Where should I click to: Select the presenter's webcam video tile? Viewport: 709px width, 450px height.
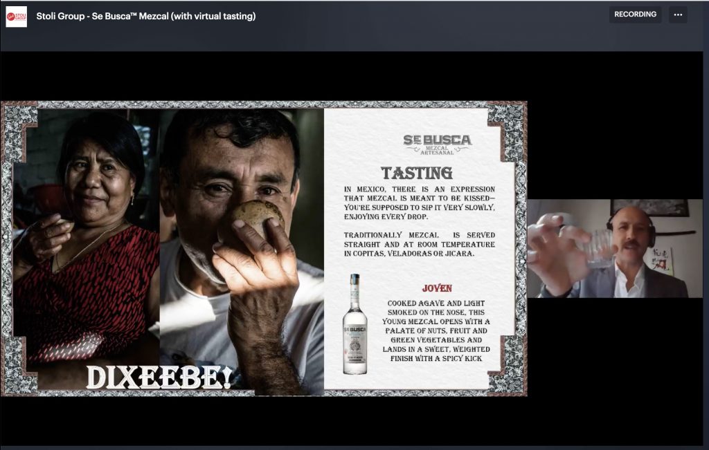coord(614,249)
